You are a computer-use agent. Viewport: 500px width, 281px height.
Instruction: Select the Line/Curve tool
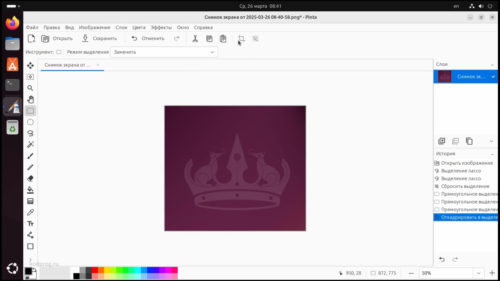click(30, 235)
